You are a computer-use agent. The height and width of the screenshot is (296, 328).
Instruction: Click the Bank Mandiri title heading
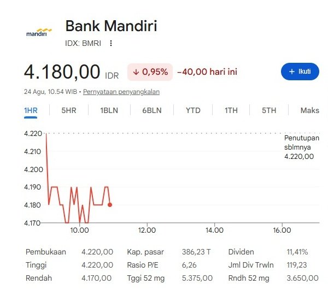click(112, 26)
